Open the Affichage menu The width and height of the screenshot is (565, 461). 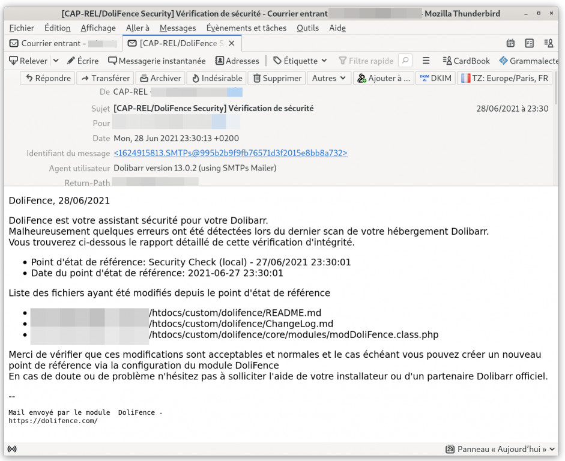click(98, 28)
